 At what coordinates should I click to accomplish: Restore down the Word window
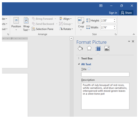tap(122, 6)
